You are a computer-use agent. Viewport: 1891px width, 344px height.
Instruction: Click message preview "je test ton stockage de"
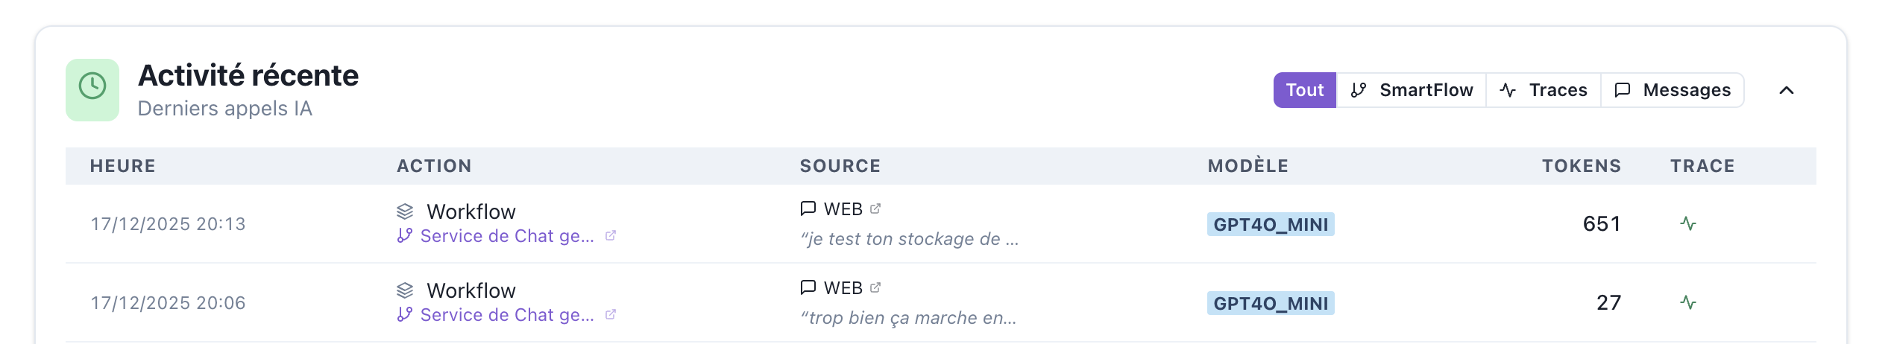click(909, 239)
